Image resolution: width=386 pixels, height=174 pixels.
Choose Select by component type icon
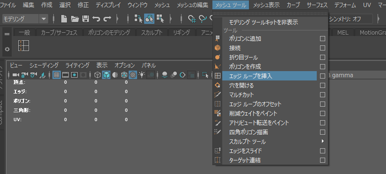160,19
